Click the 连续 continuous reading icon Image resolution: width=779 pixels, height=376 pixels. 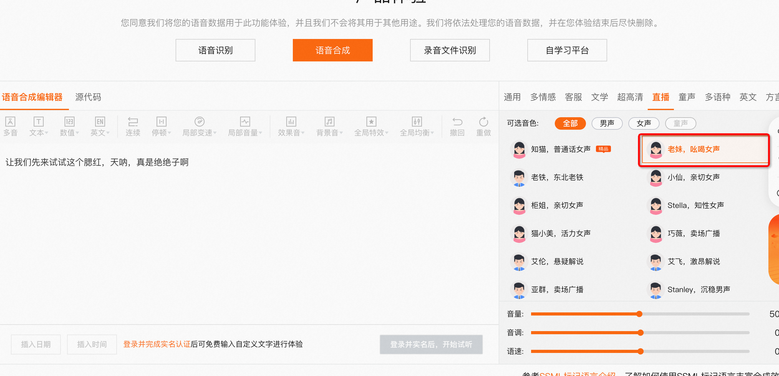click(133, 126)
